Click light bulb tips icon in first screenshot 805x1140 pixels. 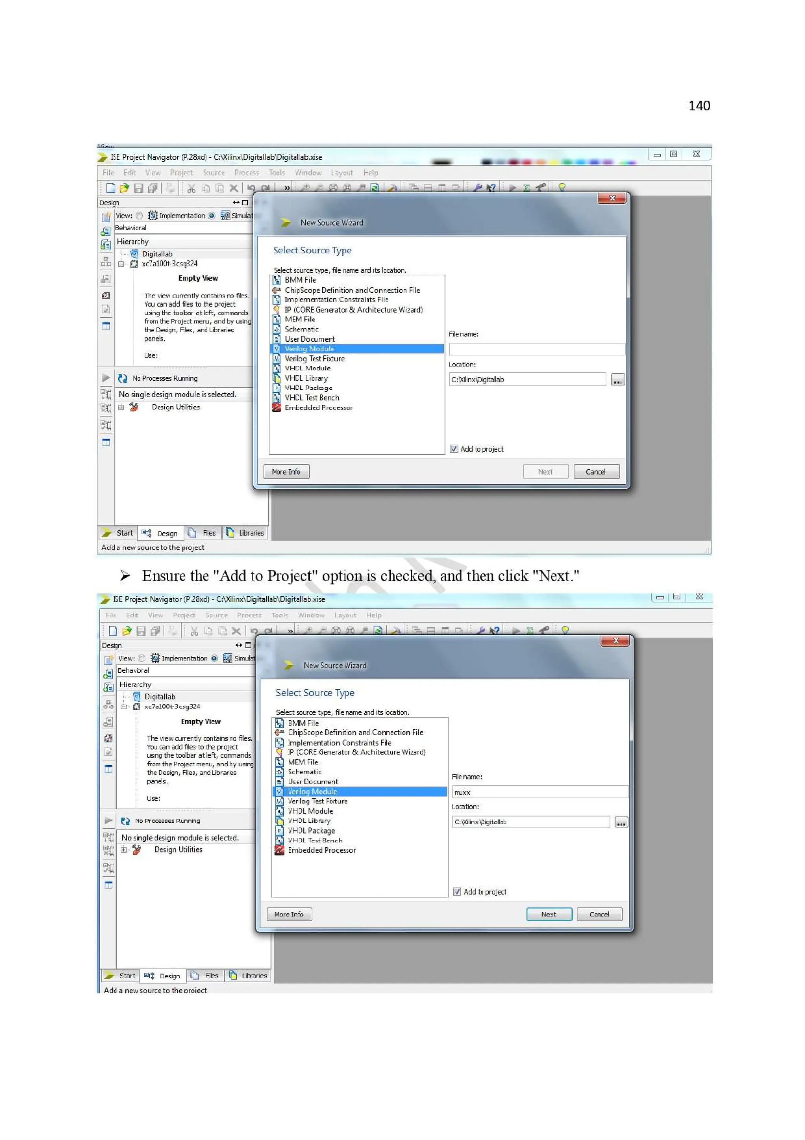coord(561,187)
